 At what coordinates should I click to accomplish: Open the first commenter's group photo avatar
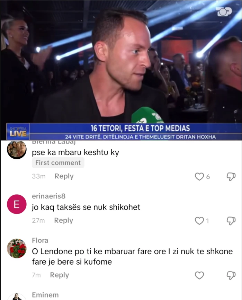click(17, 150)
